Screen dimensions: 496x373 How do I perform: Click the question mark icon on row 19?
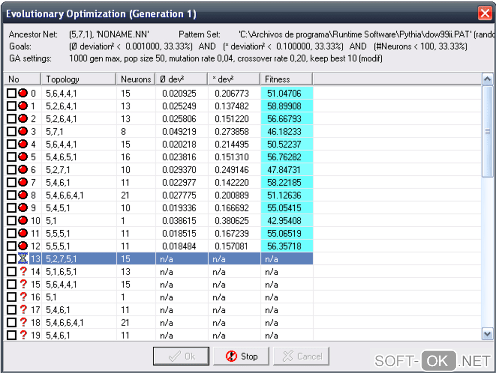[x=23, y=335]
